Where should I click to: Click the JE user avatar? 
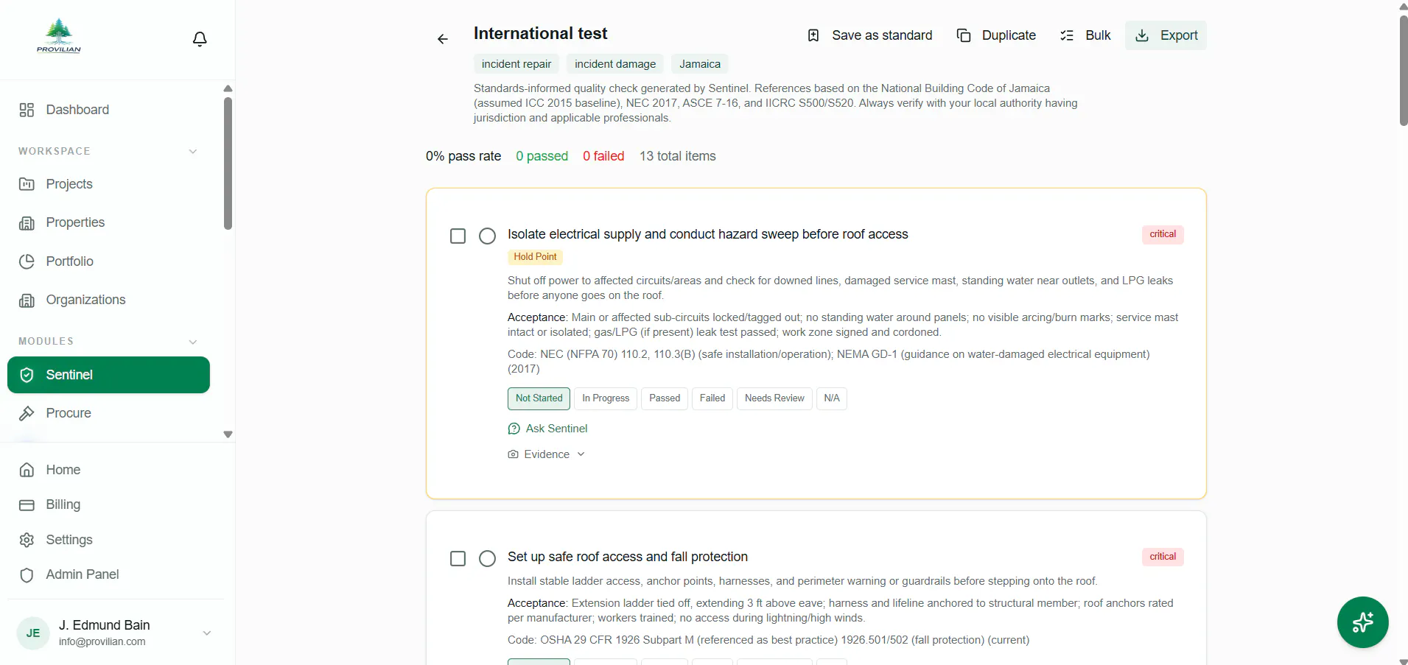[x=33, y=633]
